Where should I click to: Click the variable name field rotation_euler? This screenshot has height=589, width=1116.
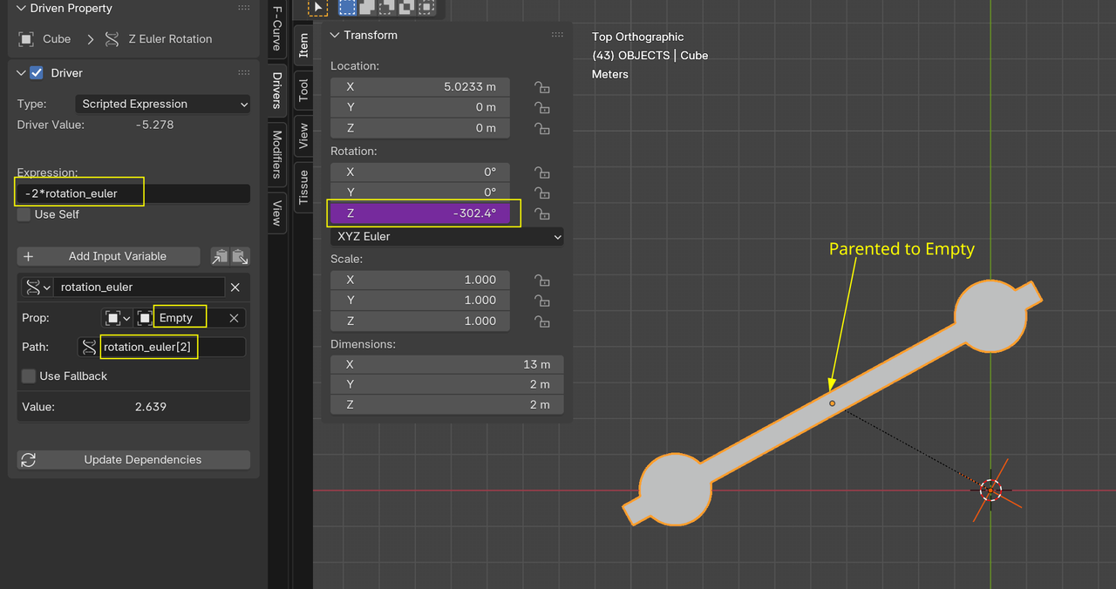[139, 287]
